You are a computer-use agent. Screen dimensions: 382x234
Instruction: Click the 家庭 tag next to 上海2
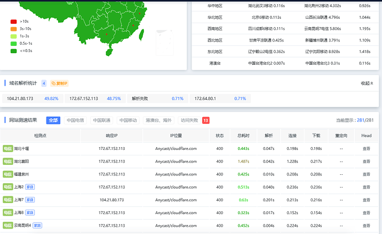[30, 187]
